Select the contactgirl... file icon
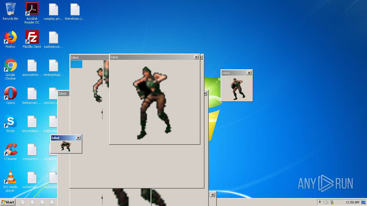Screen dimensions: 367x206 pos(32,180)
